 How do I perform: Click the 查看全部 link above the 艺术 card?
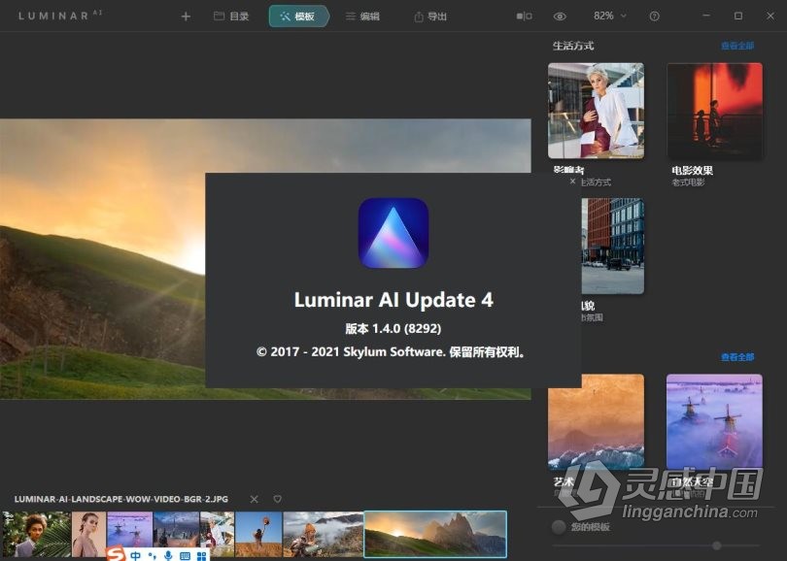(x=737, y=357)
